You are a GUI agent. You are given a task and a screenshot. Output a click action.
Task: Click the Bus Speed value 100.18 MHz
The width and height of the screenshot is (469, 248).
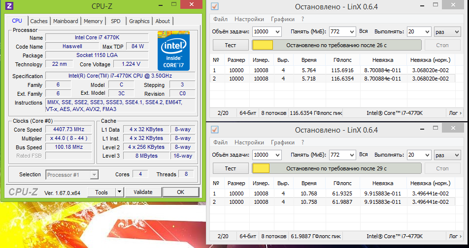(69, 147)
